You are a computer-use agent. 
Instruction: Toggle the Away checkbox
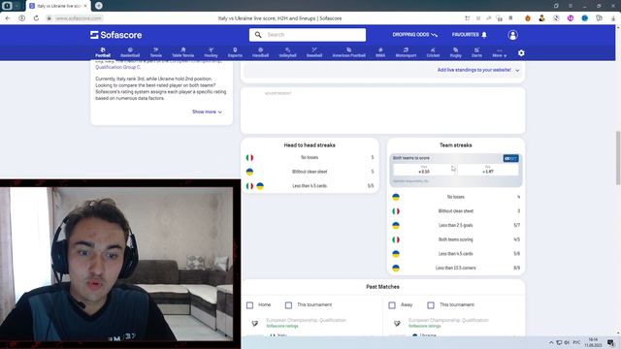point(392,305)
